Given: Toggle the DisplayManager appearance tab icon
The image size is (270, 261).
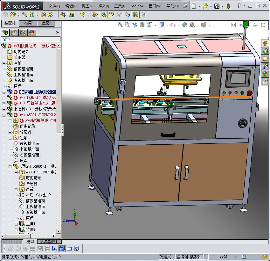Looking at the screenshot, I should pyautogui.click(x=31, y=32).
